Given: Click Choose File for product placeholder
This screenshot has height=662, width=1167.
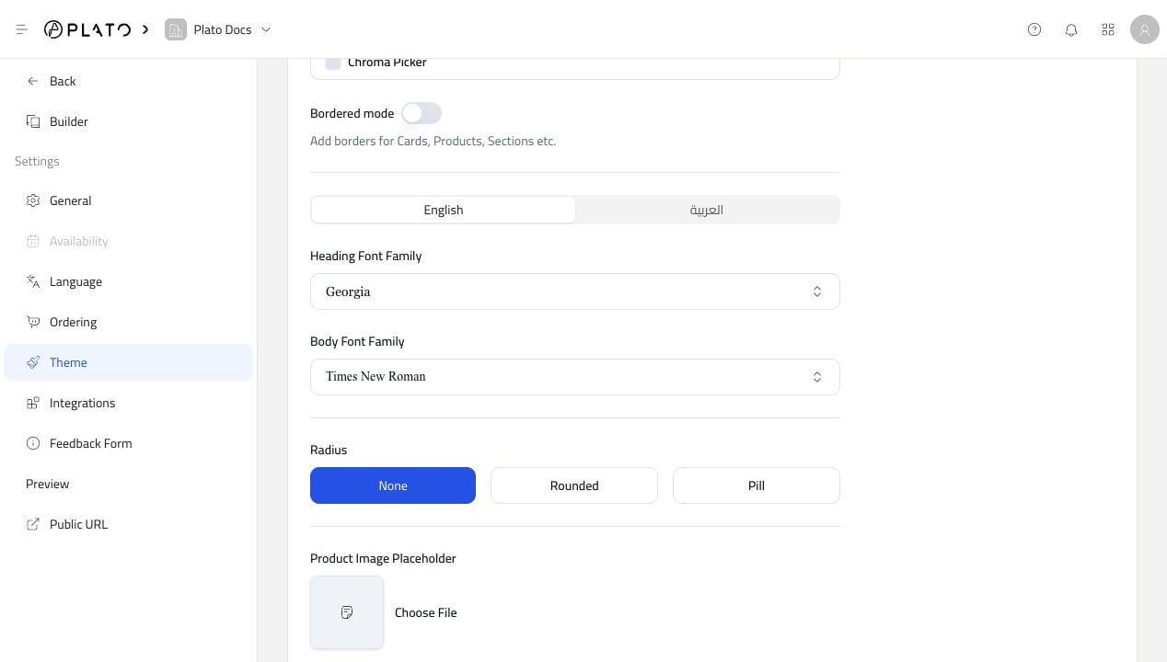Looking at the screenshot, I should coord(426,612).
